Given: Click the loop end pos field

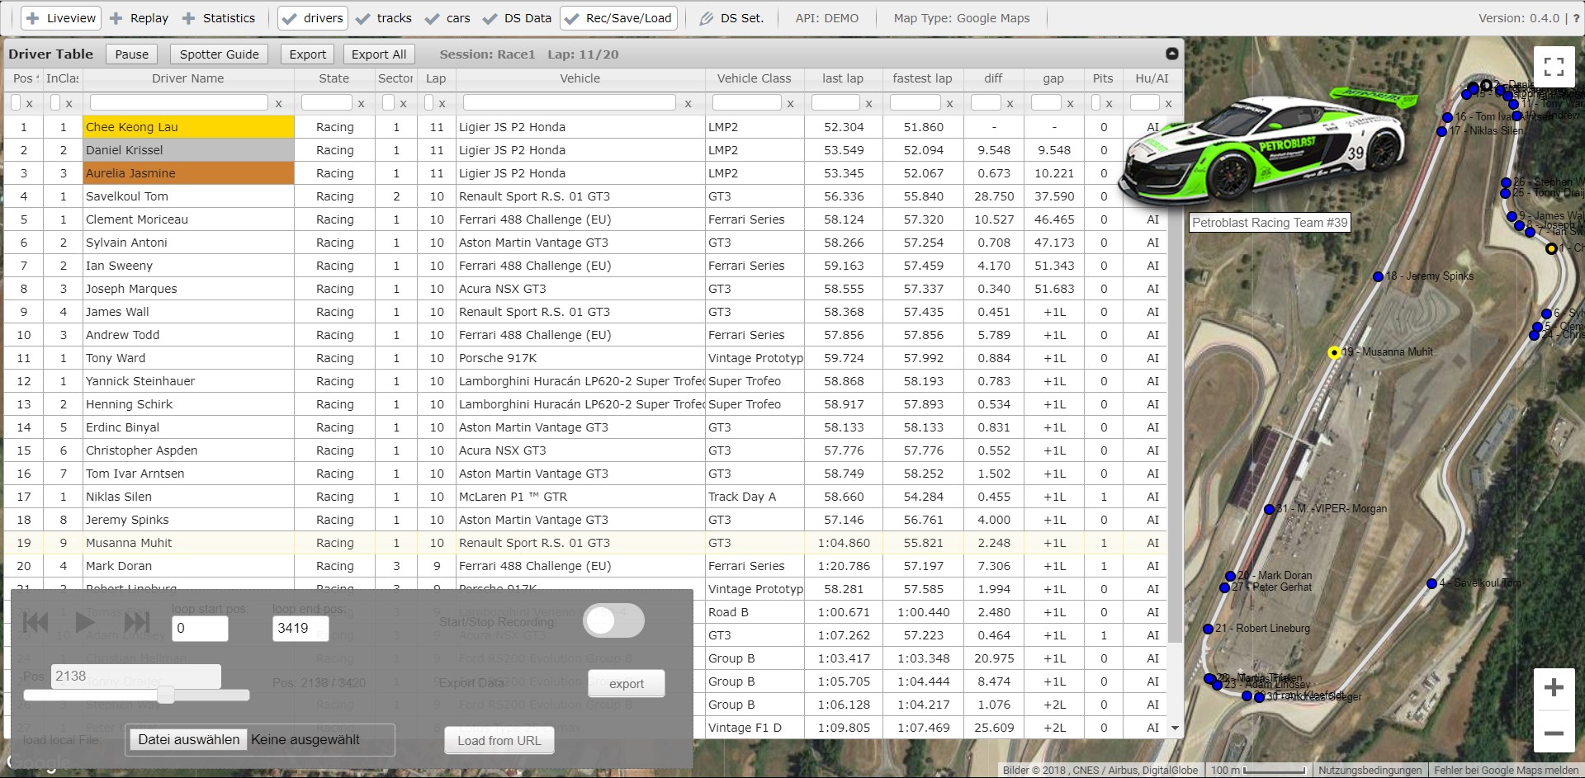Looking at the screenshot, I should 300,628.
